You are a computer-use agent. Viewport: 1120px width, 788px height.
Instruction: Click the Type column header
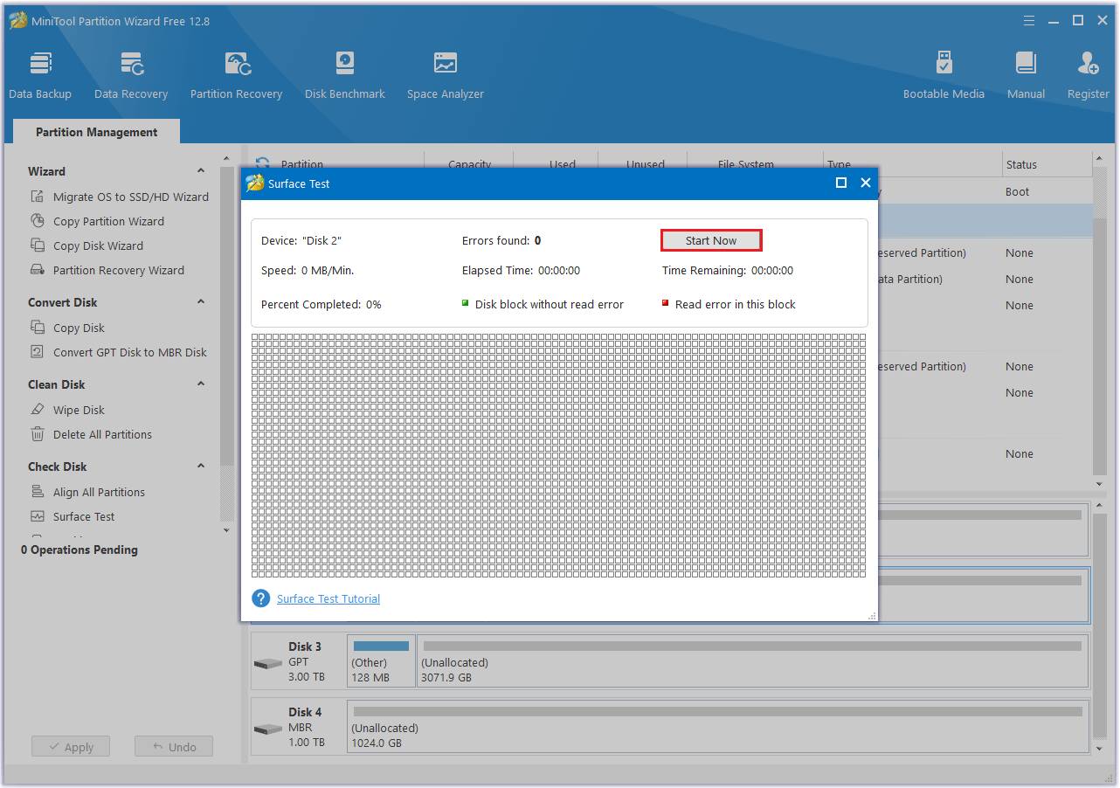point(913,164)
